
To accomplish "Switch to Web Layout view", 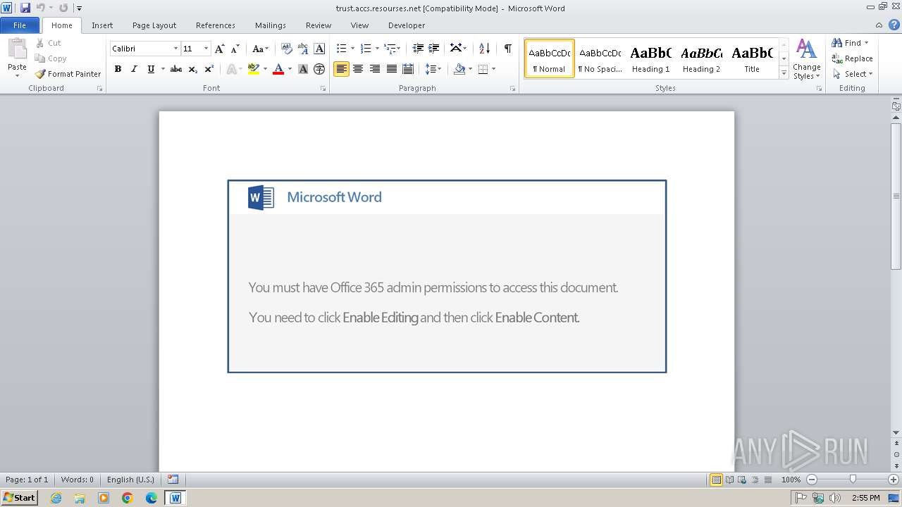I will click(742, 480).
